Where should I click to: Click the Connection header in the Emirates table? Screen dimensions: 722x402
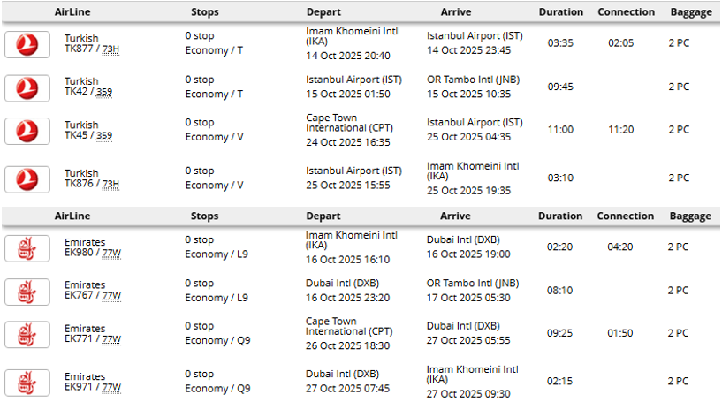pos(625,216)
